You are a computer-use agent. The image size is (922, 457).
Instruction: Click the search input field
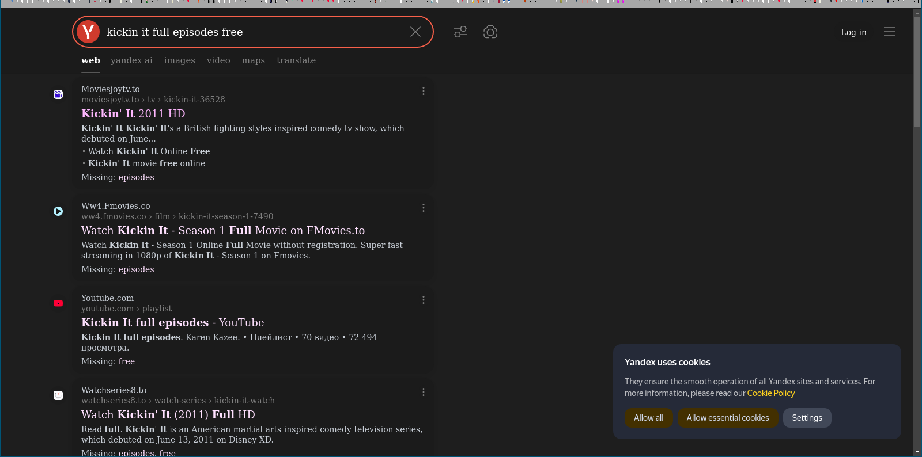point(254,32)
